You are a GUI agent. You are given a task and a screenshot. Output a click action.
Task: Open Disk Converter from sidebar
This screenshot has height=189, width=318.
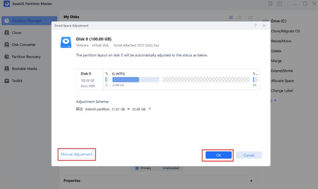pyautogui.click(x=24, y=44)
